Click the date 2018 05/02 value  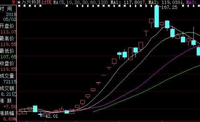click(10, 17)
